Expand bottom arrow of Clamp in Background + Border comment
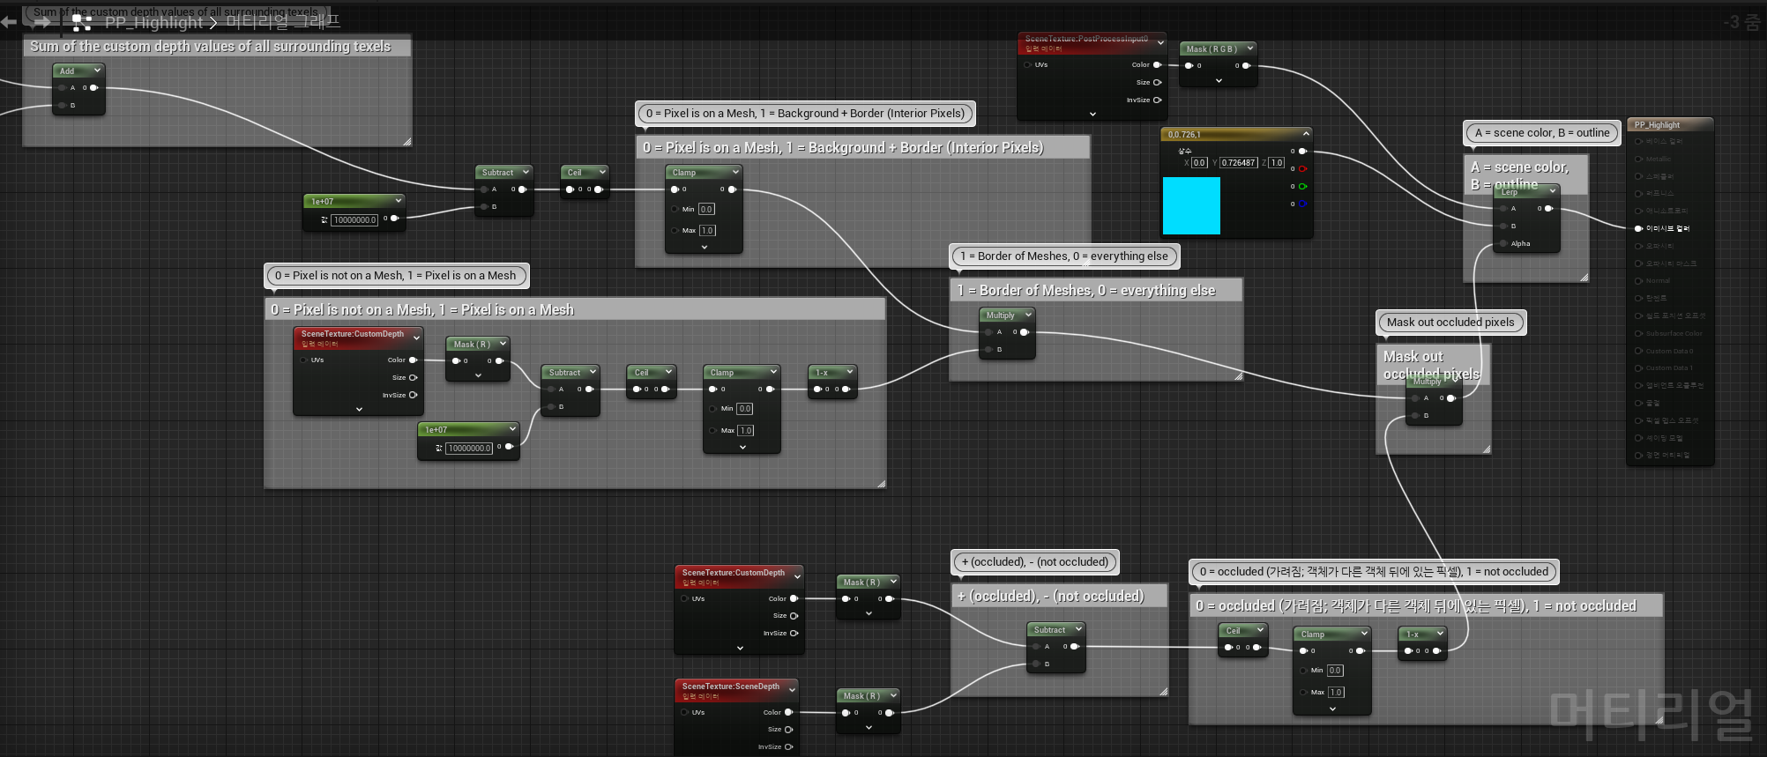The height and width of the screenshot is (757, 1767). (704, 247)
